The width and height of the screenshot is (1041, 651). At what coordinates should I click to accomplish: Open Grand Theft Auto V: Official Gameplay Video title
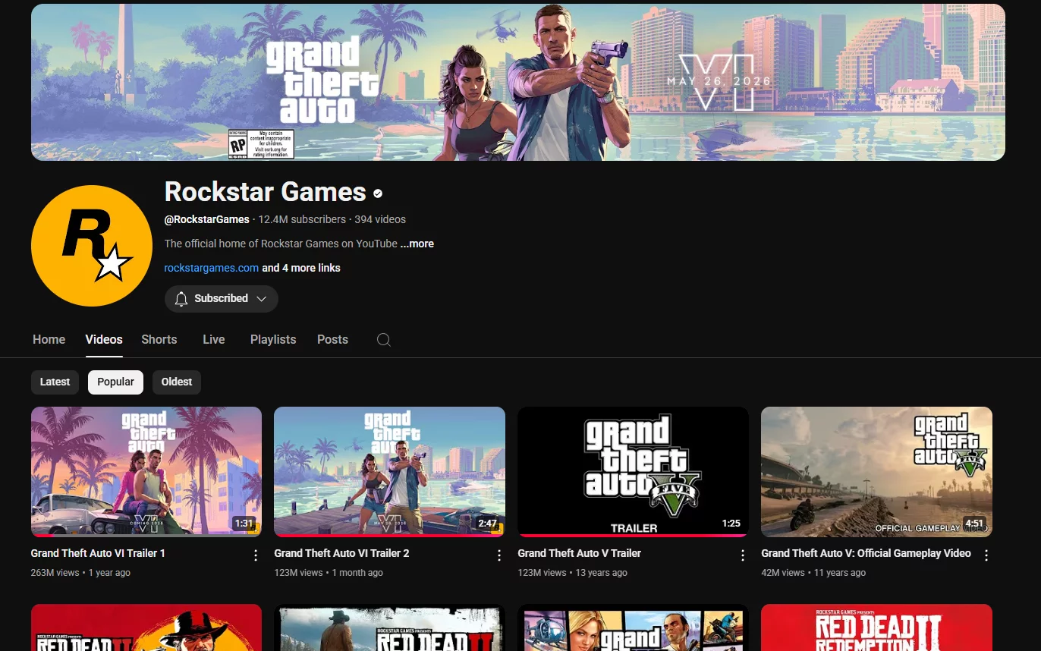[866, 553]
